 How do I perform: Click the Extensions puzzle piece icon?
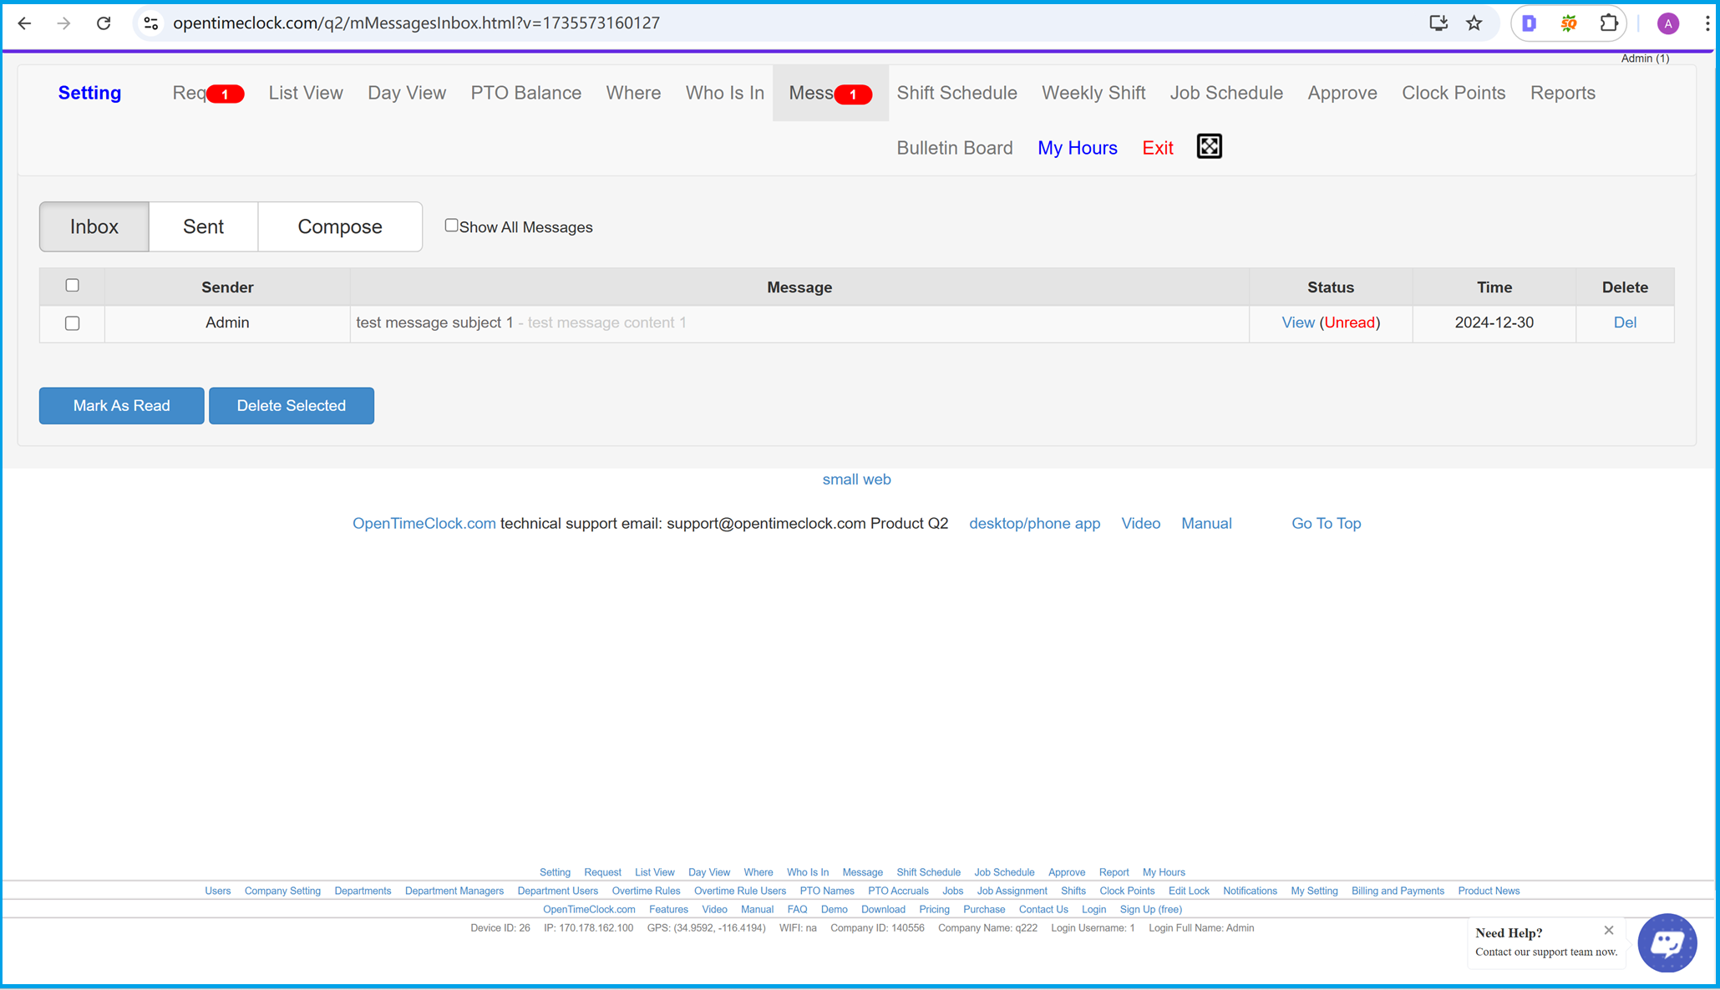tap(1610, 23)
